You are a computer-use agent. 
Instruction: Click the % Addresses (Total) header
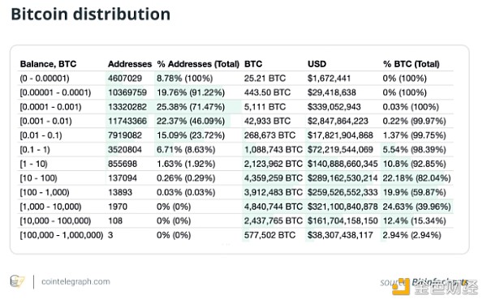pyautogui.click(x=198, y=64)
